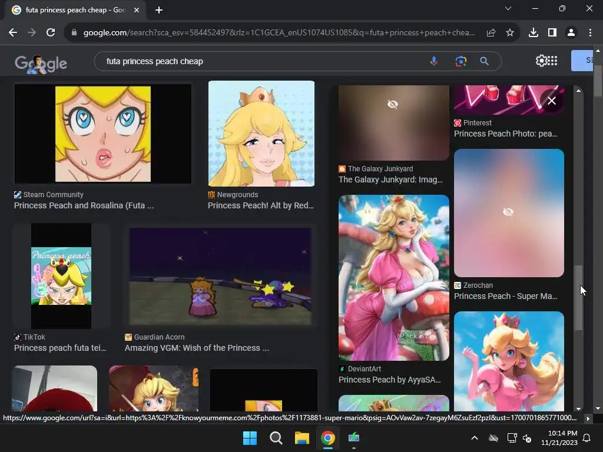This screenshot has width=603, height=452.
Task: Open the app right of Chrome in taskbar
Action: [354, 438]
